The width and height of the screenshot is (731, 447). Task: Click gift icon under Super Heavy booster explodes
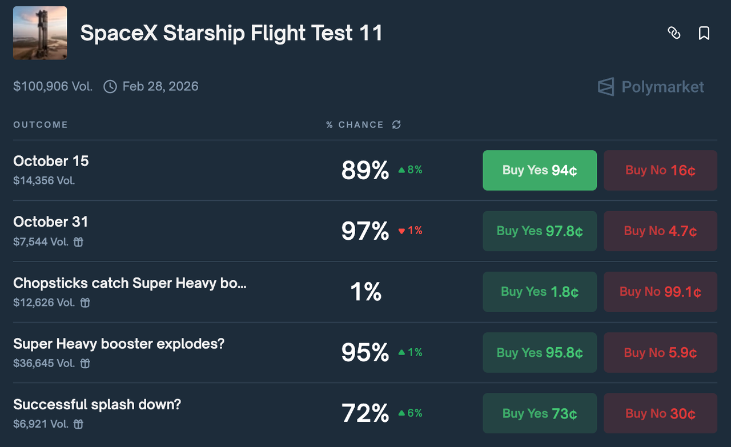coord(85,363)
